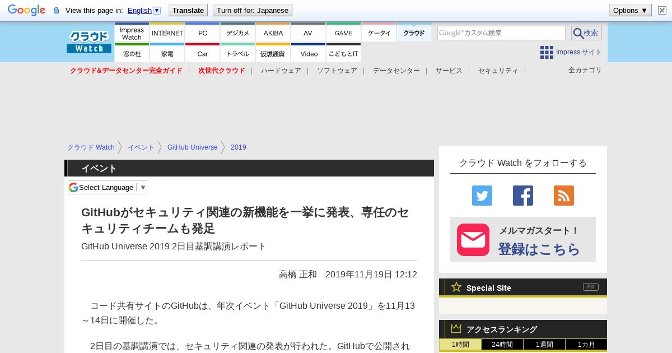Viewport: 672px width, 353px height.
Task: Open the Car site tab
Action: 203,53
